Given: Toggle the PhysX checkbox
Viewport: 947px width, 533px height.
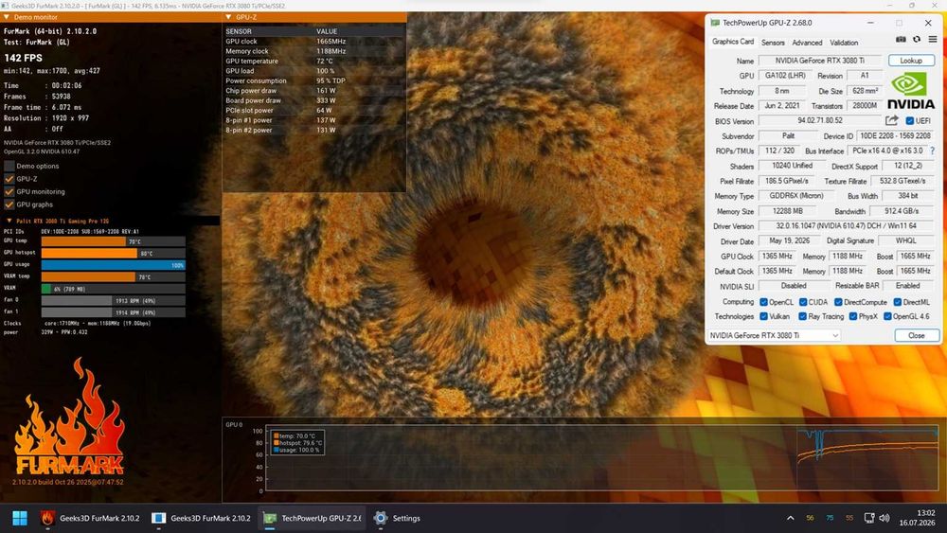Looking at the screenshot, I should click(x=853, y=316).
